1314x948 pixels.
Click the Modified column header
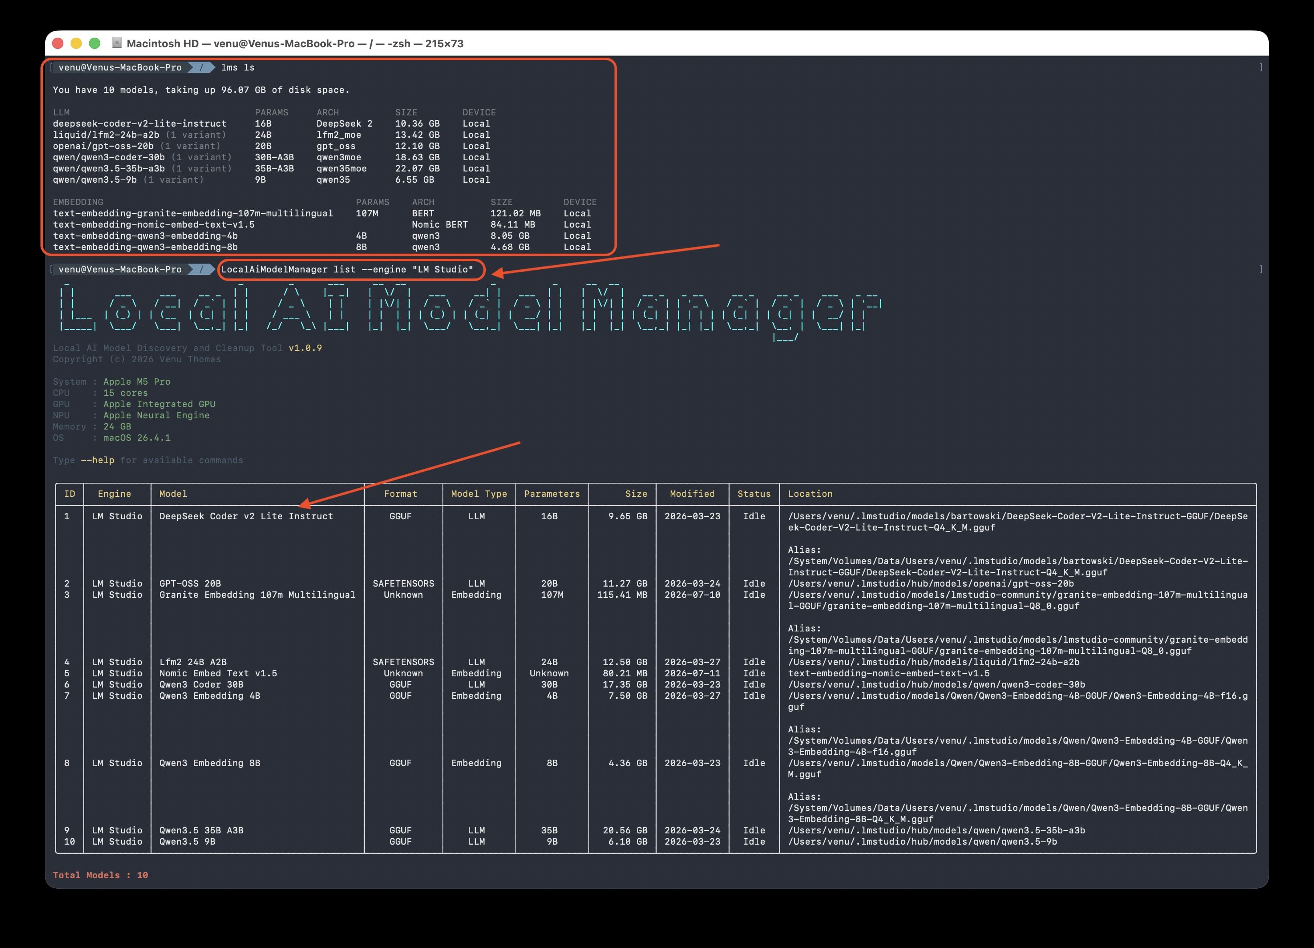(x=692, y=494)
